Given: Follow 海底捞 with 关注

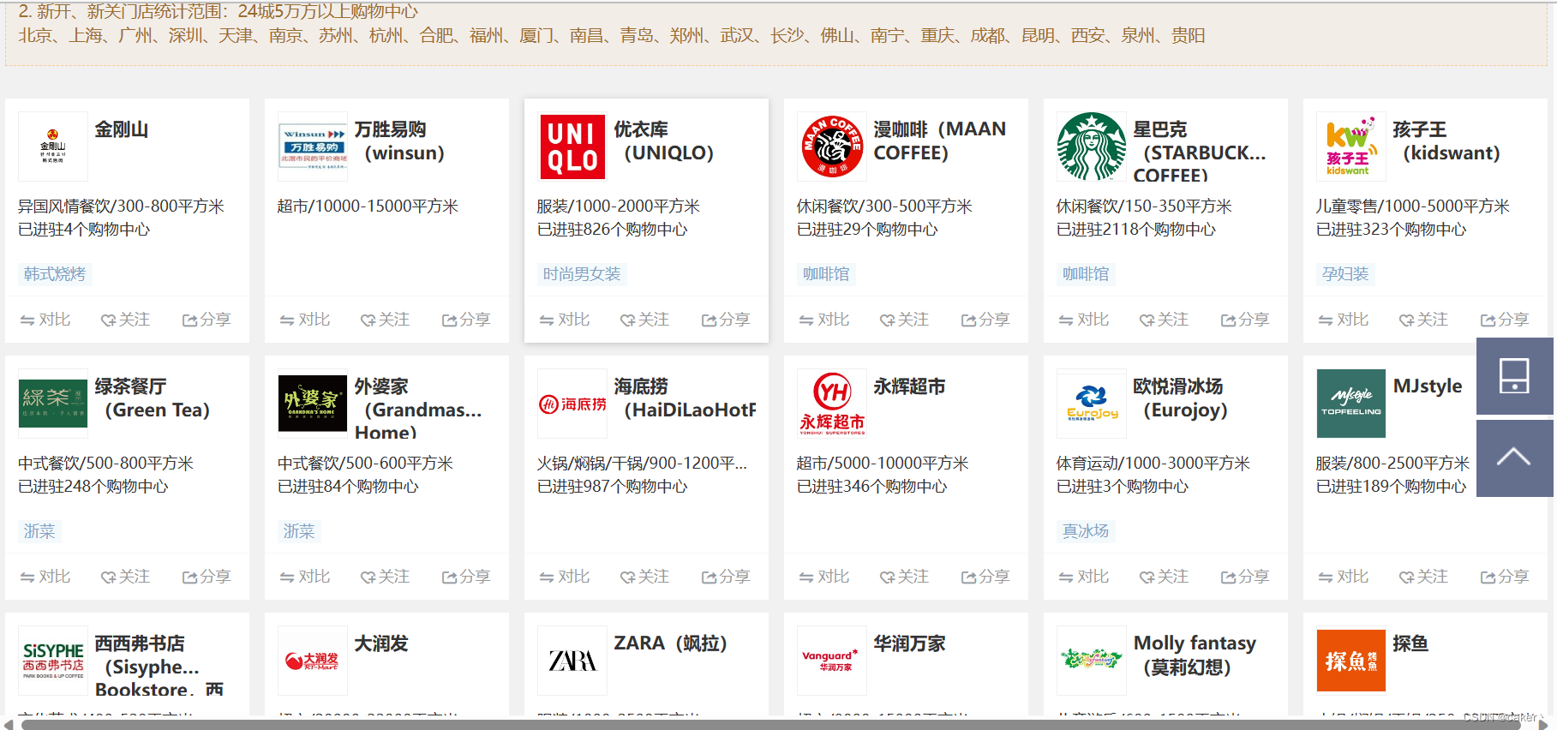Looking at the screenshot, I should point(644,577).
